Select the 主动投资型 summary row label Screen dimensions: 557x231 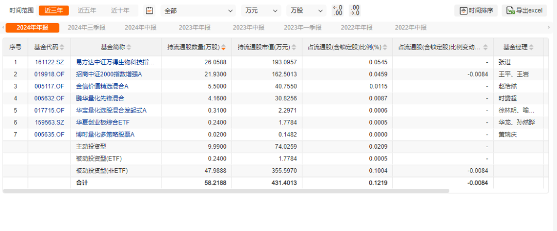click(x=91, y=147)
